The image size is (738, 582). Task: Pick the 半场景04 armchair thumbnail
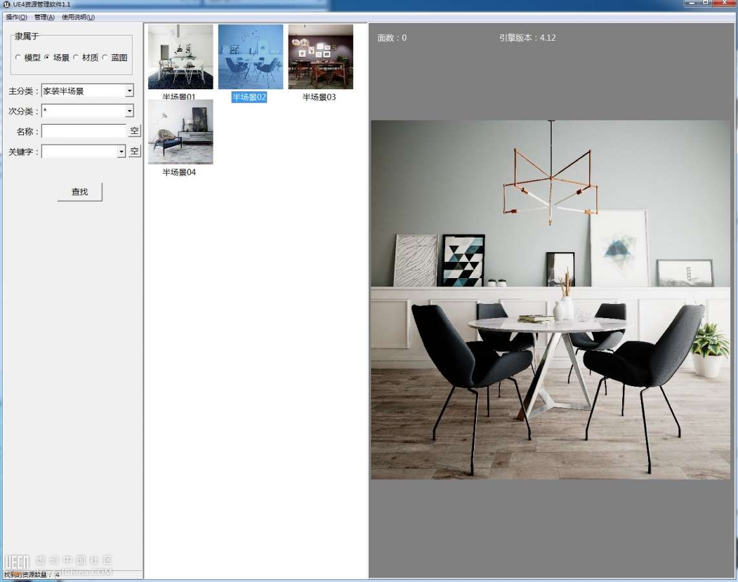[180, 132]
